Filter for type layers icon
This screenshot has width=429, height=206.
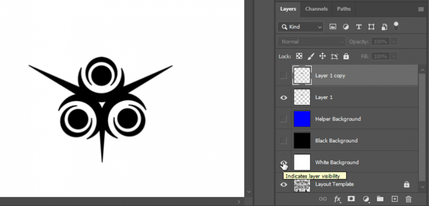pyautogui.click(x=358, y=27)
